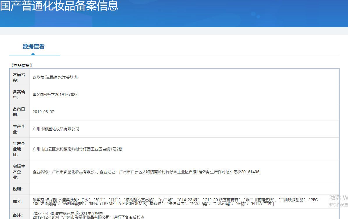
Task: Select product name 欧华蔻 玻尿酸 水滢美肤乳
Action: [x=55, y=77]
